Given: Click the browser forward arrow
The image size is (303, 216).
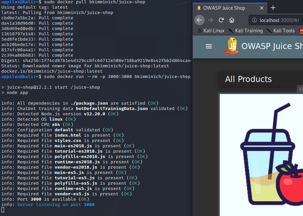Looking at the screenshot, I should 210,20.
